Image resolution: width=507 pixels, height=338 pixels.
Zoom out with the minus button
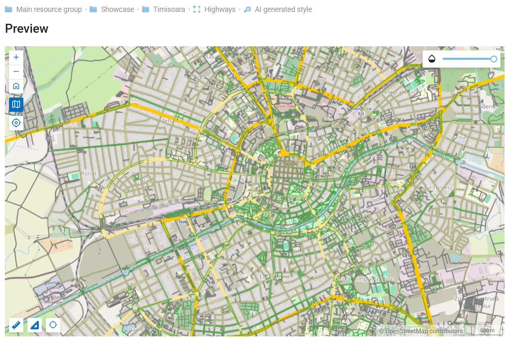point(16,72)
